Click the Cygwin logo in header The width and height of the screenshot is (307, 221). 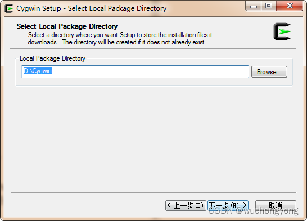[282, 31]
